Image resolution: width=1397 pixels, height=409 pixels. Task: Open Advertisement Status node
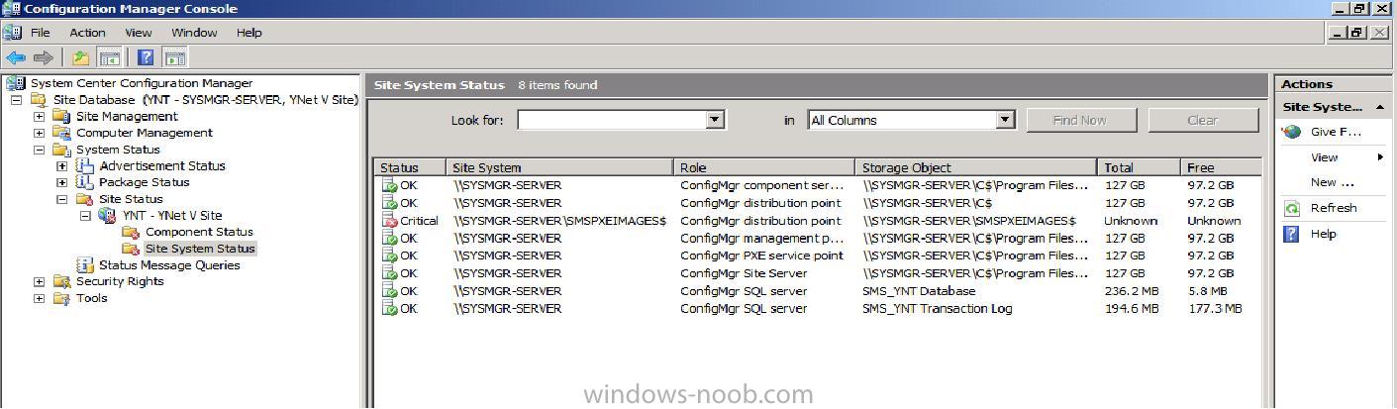coord(161,165)
